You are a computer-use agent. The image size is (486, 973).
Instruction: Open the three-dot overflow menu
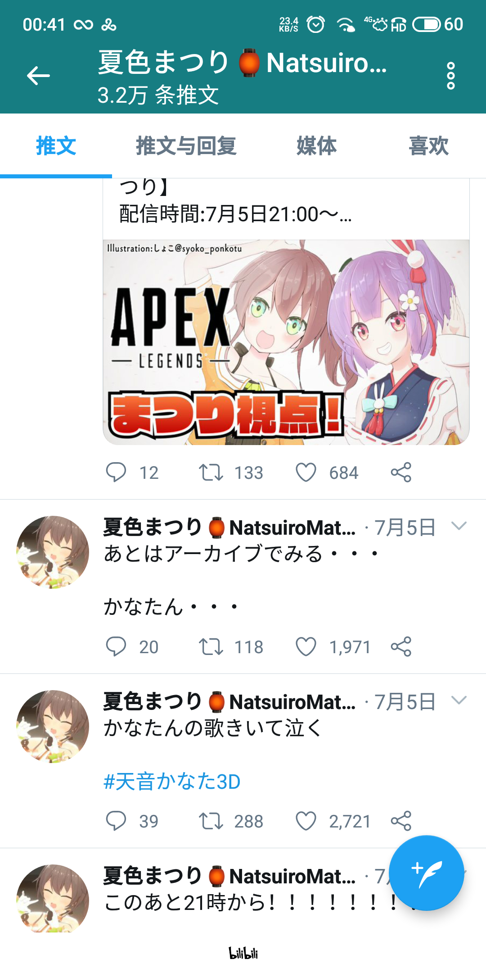tap(451, 76)
